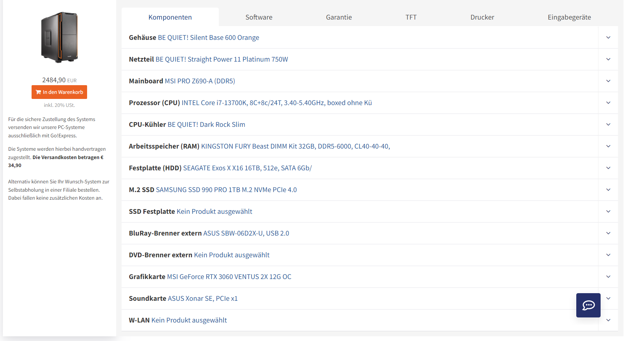Expand the Soundkarte row chevron
The image size is (626, 341).
(x=608, y=298)
